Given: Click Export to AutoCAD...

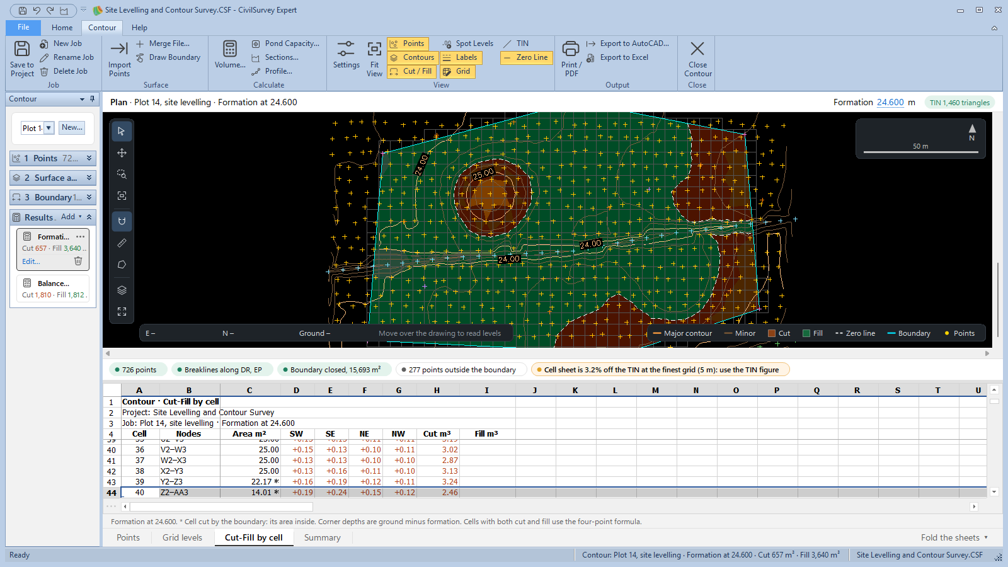Looking at the screenshot, I should pyautogui.click(x=627, y=43).
